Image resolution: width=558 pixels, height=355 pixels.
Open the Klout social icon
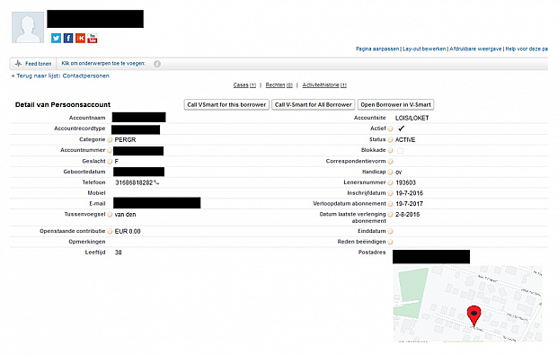pyautogui.click(x=81, y=38)
